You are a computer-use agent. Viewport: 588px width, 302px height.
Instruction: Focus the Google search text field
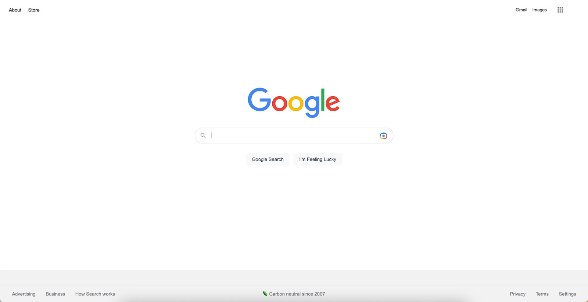(294, 136)
